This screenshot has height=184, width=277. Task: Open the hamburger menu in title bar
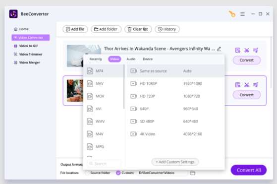(x=242, y=14)
